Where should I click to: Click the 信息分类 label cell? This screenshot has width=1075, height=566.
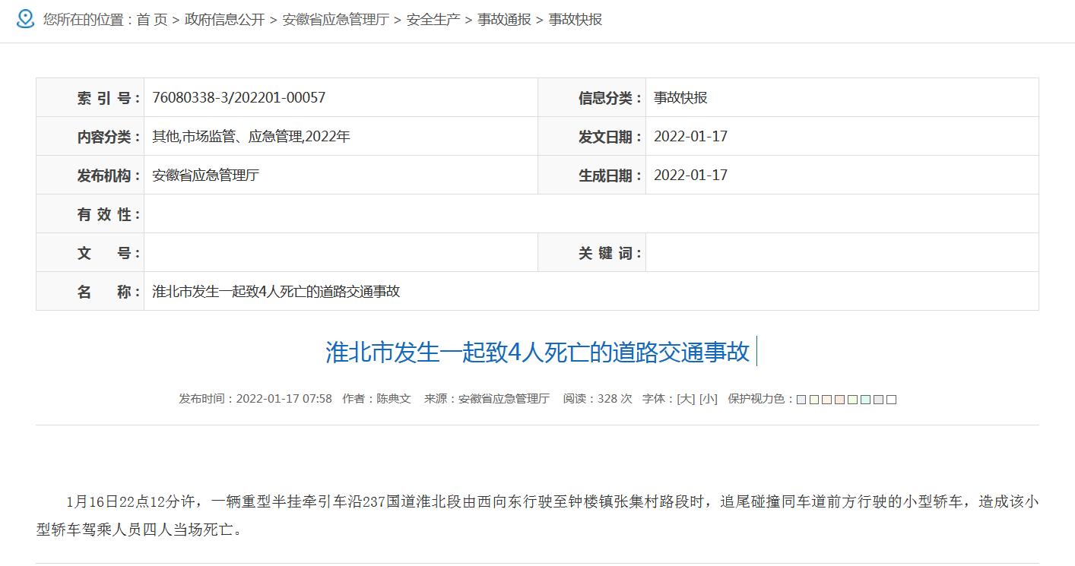coord(592,97)
